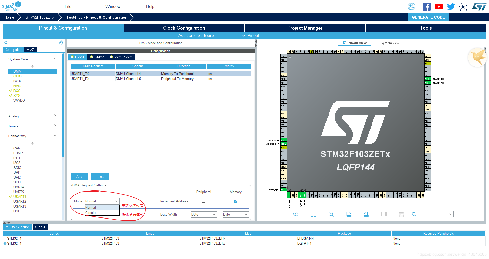This screenshot has width=489, height=259.
Task: Open the pin search combo box
Action: point(435,214)
